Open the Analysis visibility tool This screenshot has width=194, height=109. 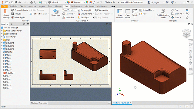16,14
